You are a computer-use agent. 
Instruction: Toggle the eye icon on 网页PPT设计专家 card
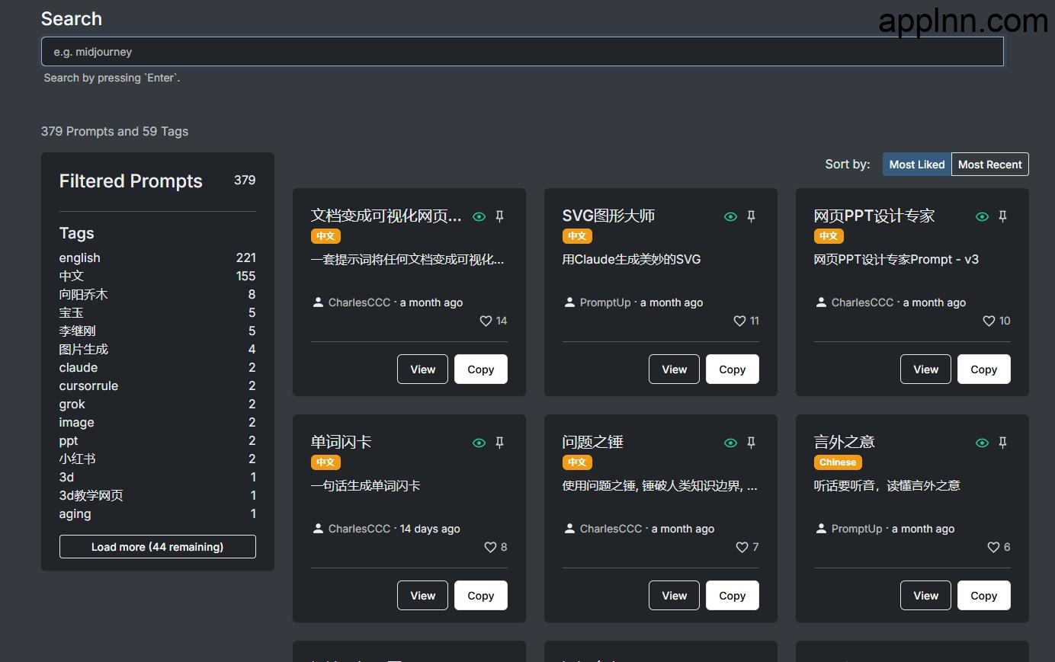pos(982,216)
